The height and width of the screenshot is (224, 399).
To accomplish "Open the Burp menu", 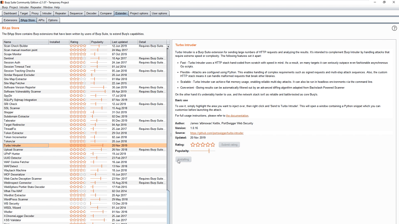I will click(5, 7).
